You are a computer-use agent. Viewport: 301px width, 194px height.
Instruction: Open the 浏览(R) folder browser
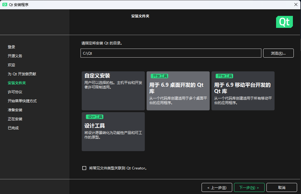pos(278,53)
